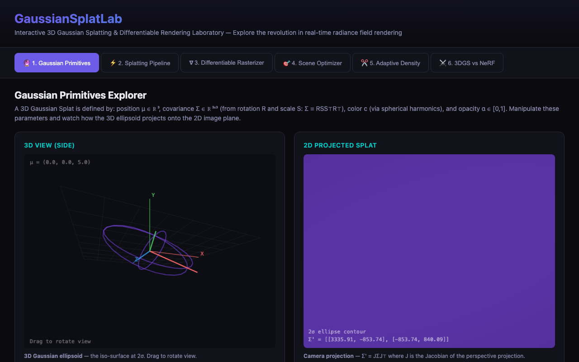Viewport: 579px width, 362px height.
Task: Go to the Adaptive Density tab
Action: [x=390, y=63]
